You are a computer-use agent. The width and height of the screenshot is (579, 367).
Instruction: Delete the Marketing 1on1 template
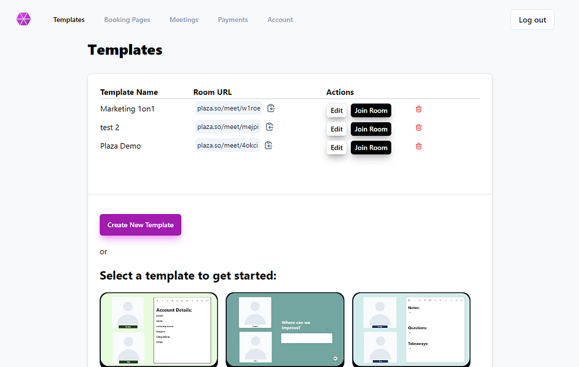[x=418, y=109]
